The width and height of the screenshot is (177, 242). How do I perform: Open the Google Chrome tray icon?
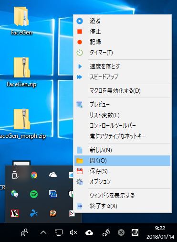click(34, 175)
